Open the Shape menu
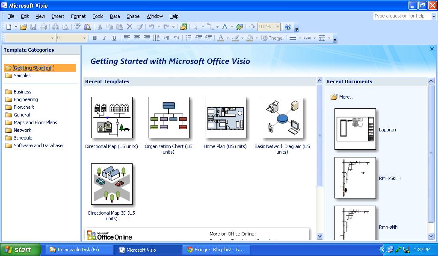 (x=133, y=16)
